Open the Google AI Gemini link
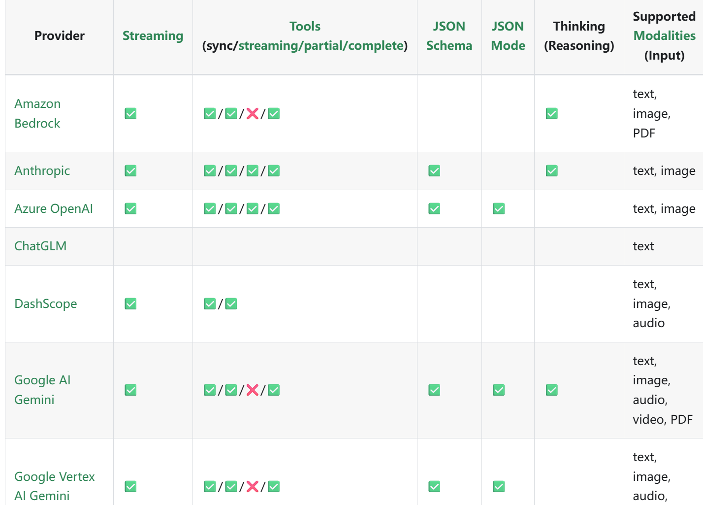This screenshot has height=505, width=703. coord(42,390)
